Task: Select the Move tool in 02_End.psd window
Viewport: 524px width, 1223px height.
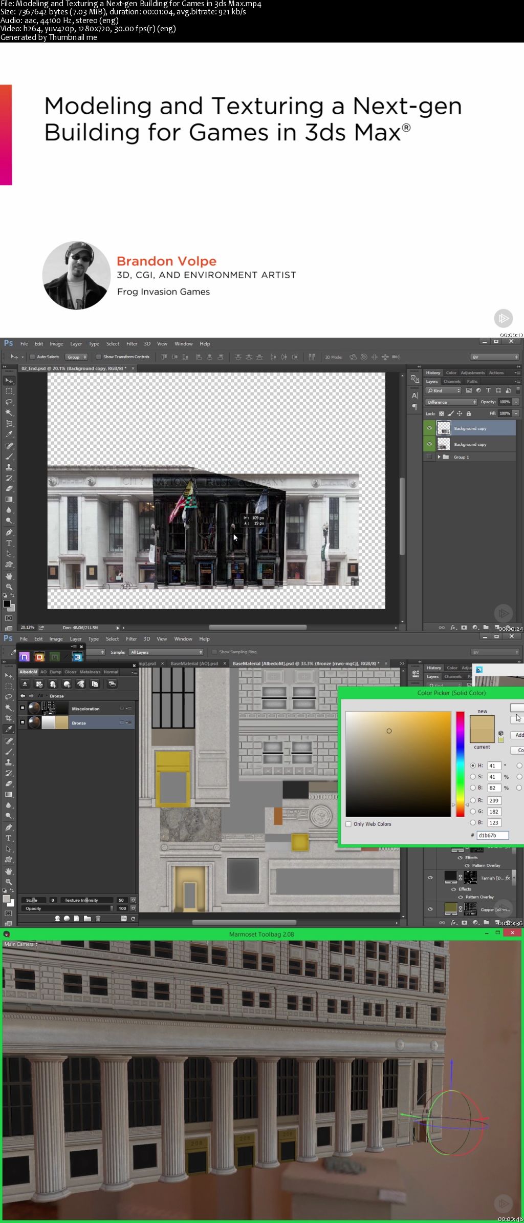Action: click(9, 381)
